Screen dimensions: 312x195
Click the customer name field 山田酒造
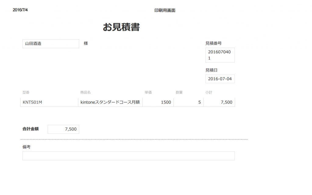click(51, 44)
